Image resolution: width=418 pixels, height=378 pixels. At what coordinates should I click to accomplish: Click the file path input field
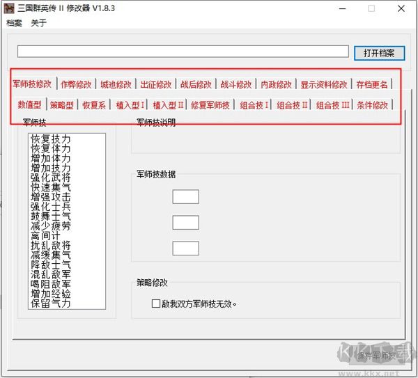[183, 52]
